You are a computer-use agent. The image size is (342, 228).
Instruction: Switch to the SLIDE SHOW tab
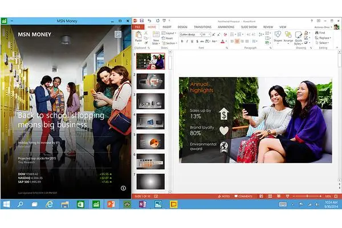(249, 27)
